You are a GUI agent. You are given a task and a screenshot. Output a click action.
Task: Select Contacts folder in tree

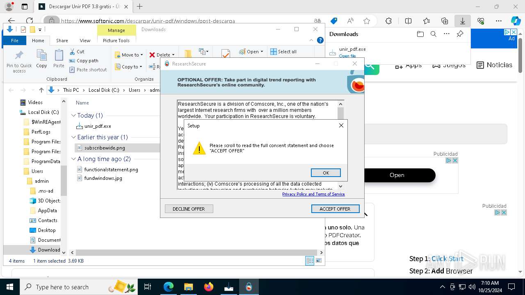pos(47,220)
